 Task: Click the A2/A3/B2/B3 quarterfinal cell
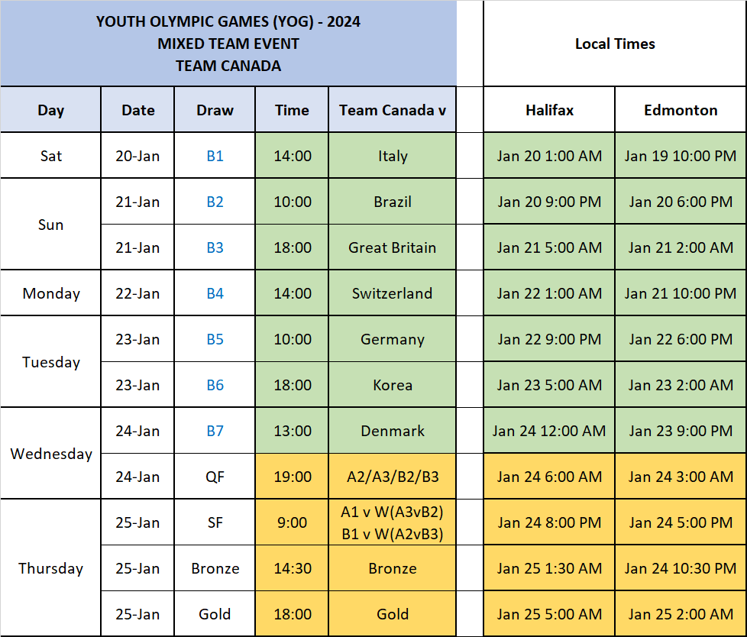click(x=393, y=477)
